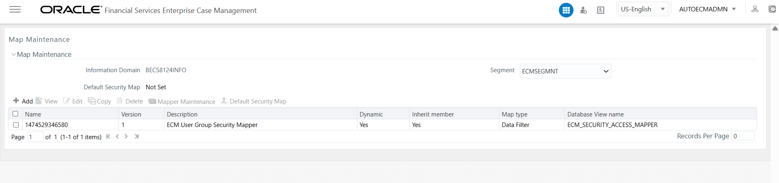This screenshot has height=183, width=779.
Task: Click the Delete toolbar button
Action: (130, 101)
